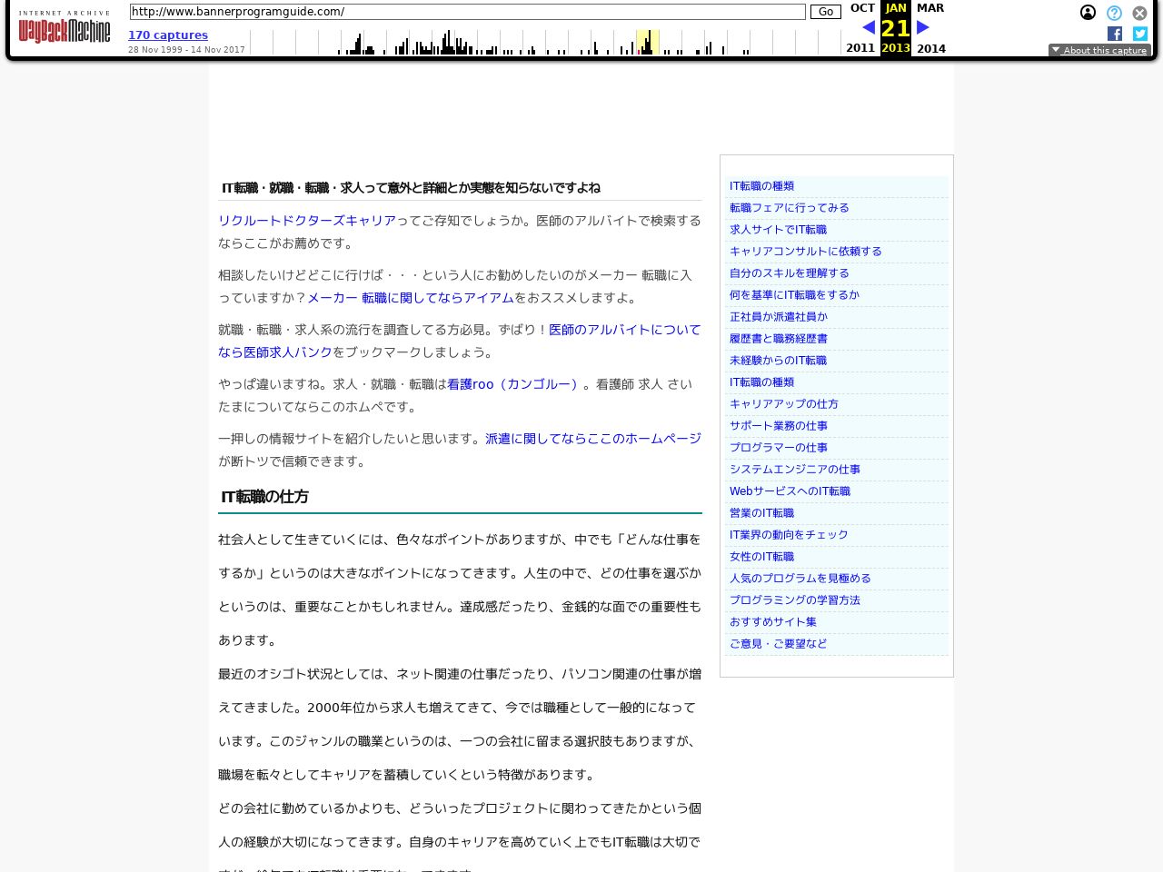Open the 170 captures list
Screen dimensions: 1163x872
pyautogui.click(x=168, y=35)
